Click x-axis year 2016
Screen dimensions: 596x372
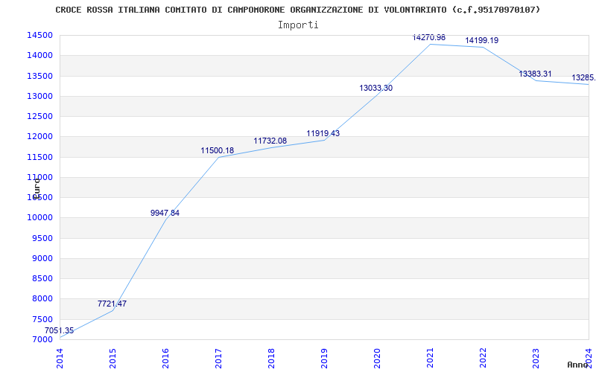[165, 359]
